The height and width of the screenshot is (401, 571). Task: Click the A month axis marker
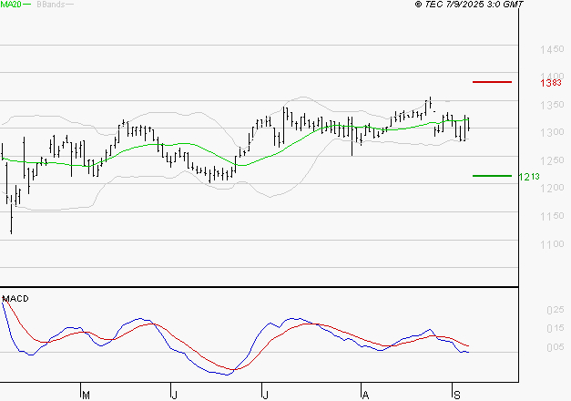point(365,395)
